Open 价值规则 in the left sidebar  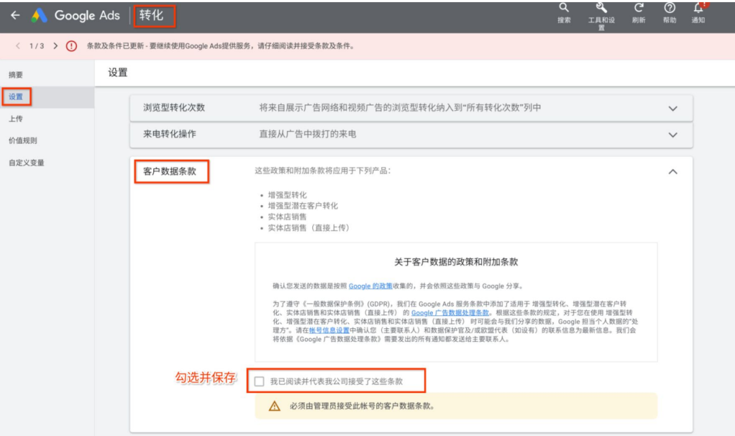click(22, 140)
